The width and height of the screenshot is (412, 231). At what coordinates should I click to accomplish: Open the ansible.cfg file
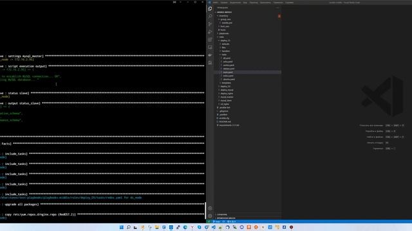224,118
